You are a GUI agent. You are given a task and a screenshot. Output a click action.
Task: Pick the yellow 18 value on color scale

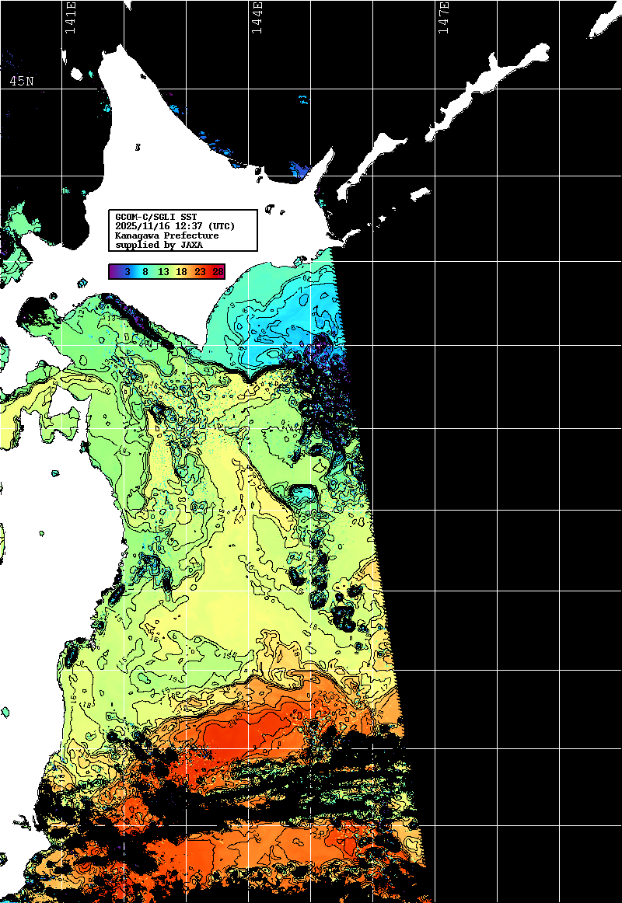pos(181,272)
